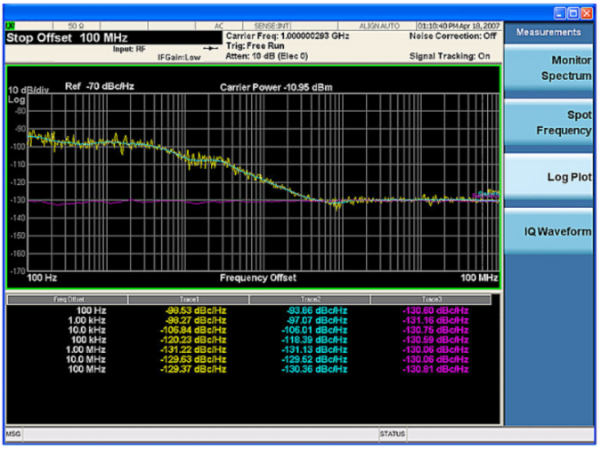Toggle the Signal Tracking On indicator
601x449 pixels.
451,56
